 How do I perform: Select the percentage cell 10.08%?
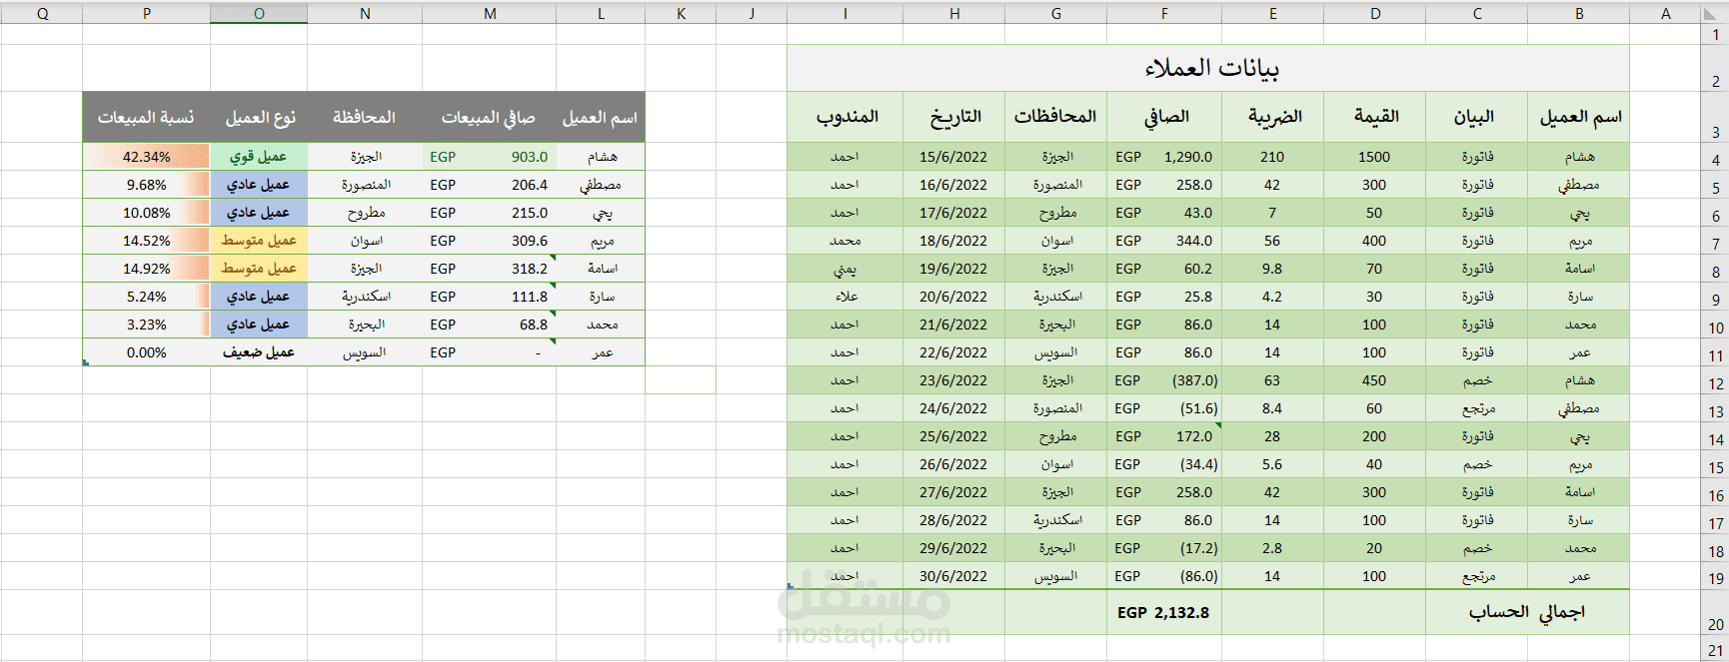coord(147,213)
